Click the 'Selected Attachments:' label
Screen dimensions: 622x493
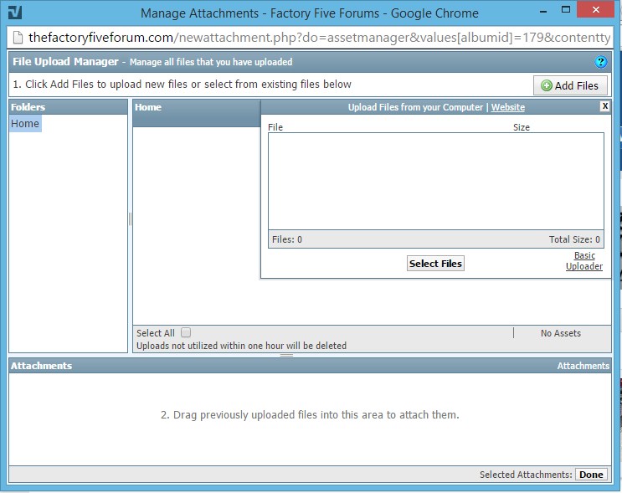(526, 475)
